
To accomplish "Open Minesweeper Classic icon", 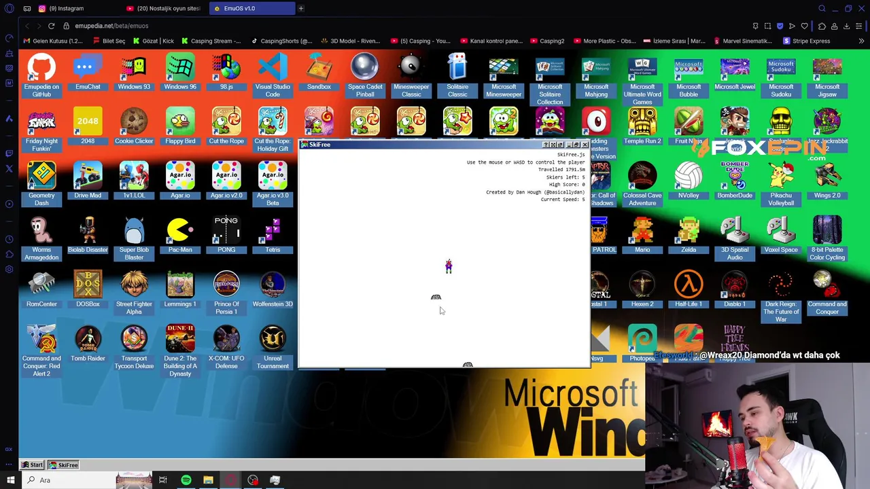I will (411, 75).
